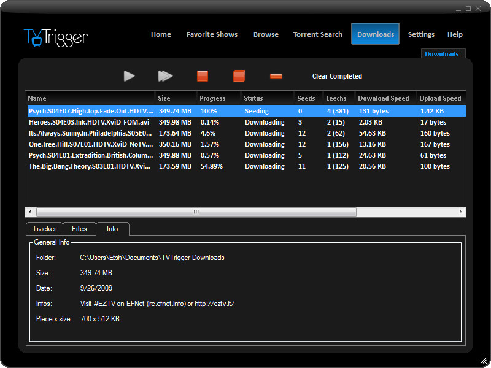Go to Favorite Shows

tap(212, 34)
